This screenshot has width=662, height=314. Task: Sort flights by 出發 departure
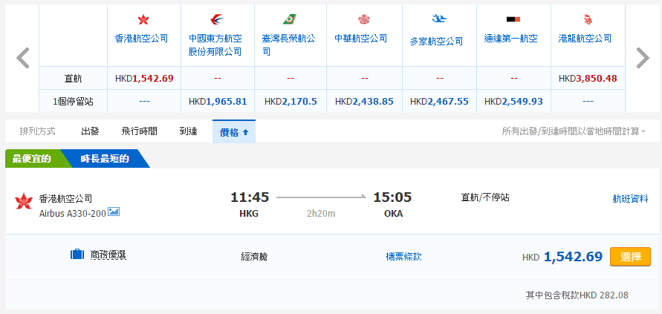click(90, 131)
